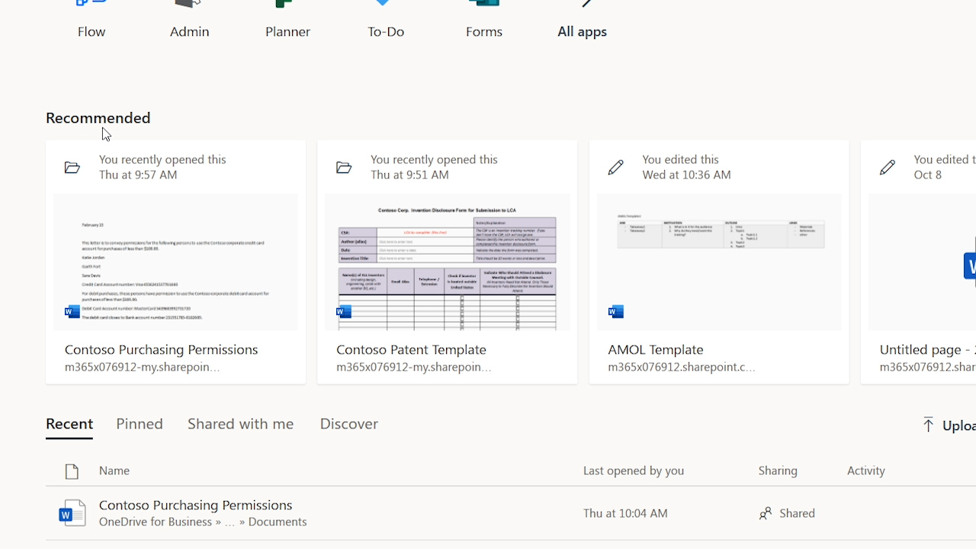Click pencil icon on Untitled page card

887,167
